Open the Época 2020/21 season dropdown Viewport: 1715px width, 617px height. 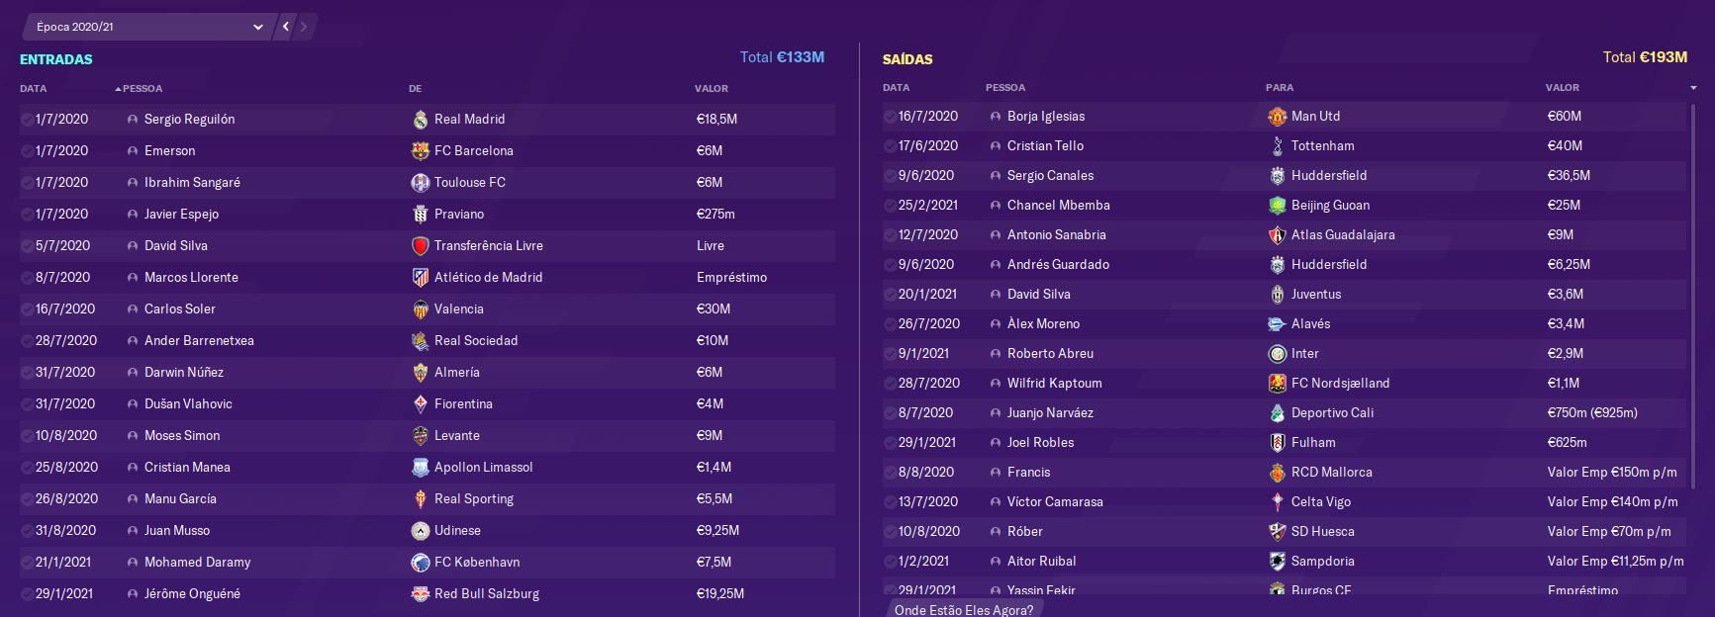[148, 27]
